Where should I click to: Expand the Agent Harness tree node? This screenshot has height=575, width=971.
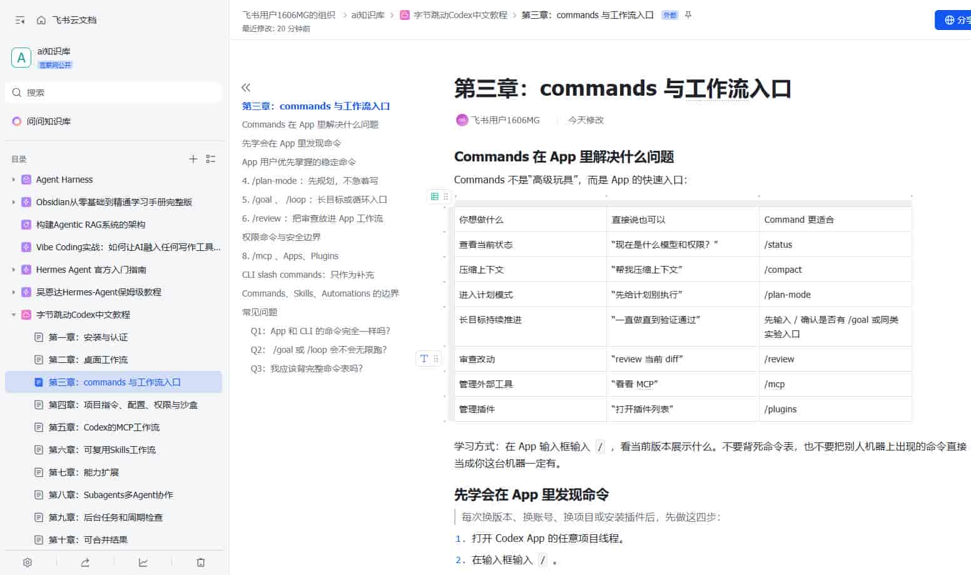(x=14, y=180)
